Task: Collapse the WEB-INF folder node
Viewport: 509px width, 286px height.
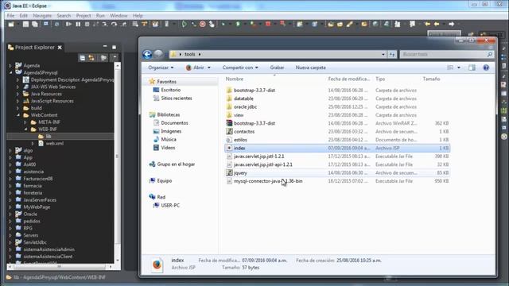Action: click(x=25, y=129)
